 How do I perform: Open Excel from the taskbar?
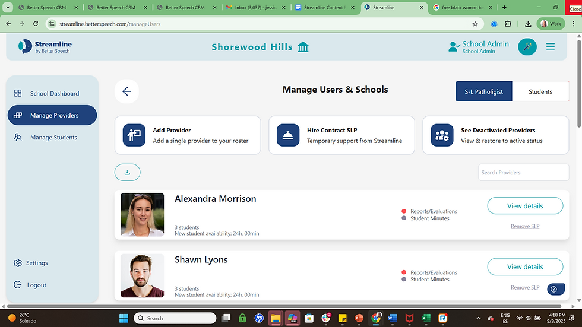426,318
